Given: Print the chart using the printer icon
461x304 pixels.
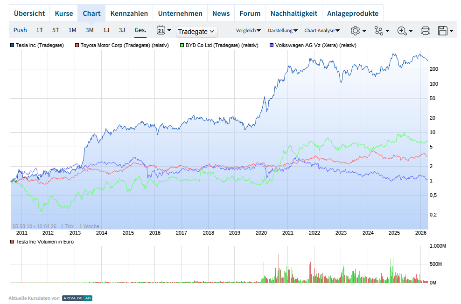Looking at the screenshot, I should 426,31.
